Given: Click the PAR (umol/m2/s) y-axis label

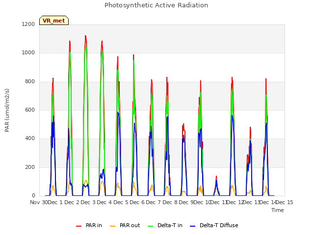Looking at the screenshot, I should pyautogui.click(x=7, y=110).
